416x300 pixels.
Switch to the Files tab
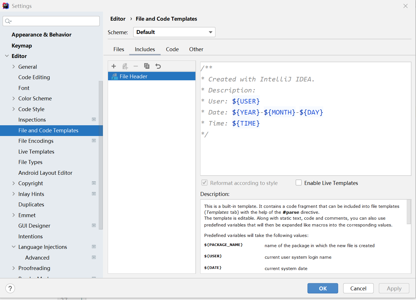(x=119, y=49)
